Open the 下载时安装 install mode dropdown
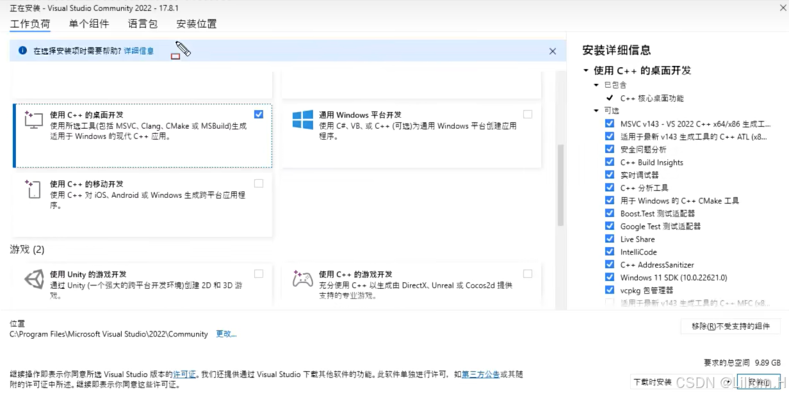789x395 pixels. [682, 382]
